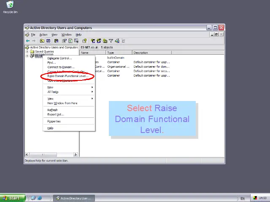The image size is (270, 202).
Task: Select the Saved Queries tree item
Action: (44, 51)
